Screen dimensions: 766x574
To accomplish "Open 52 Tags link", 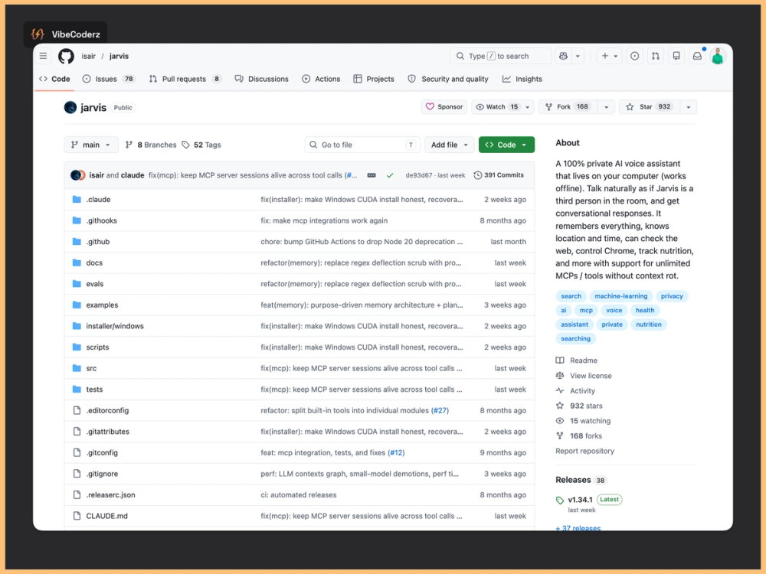I will [201, 145].
